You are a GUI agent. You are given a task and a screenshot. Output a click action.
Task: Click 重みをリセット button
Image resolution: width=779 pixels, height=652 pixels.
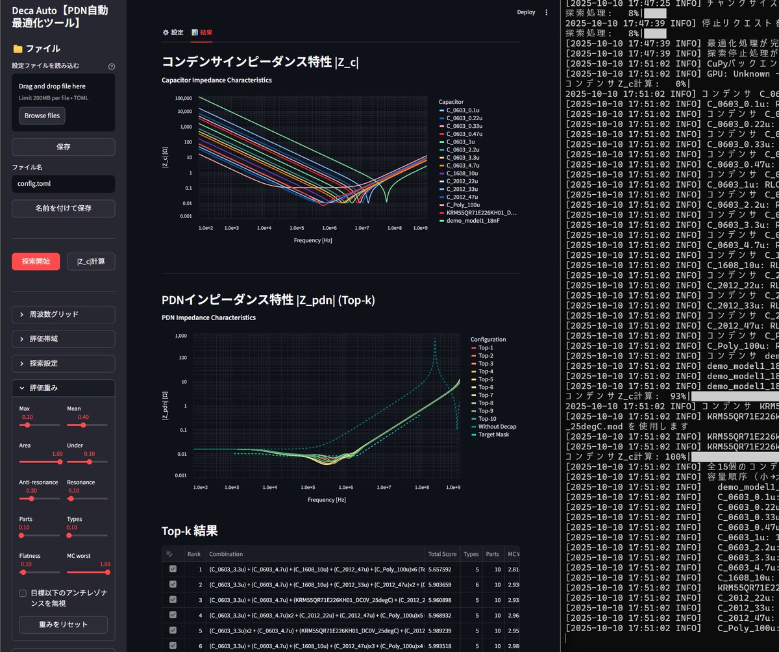point(64,625)
